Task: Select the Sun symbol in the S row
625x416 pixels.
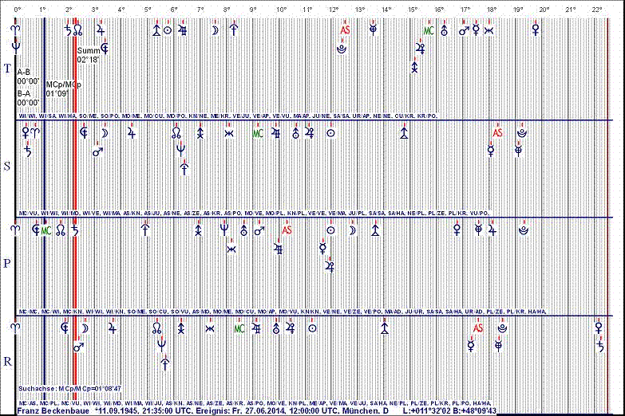Action: click(330, 134)
